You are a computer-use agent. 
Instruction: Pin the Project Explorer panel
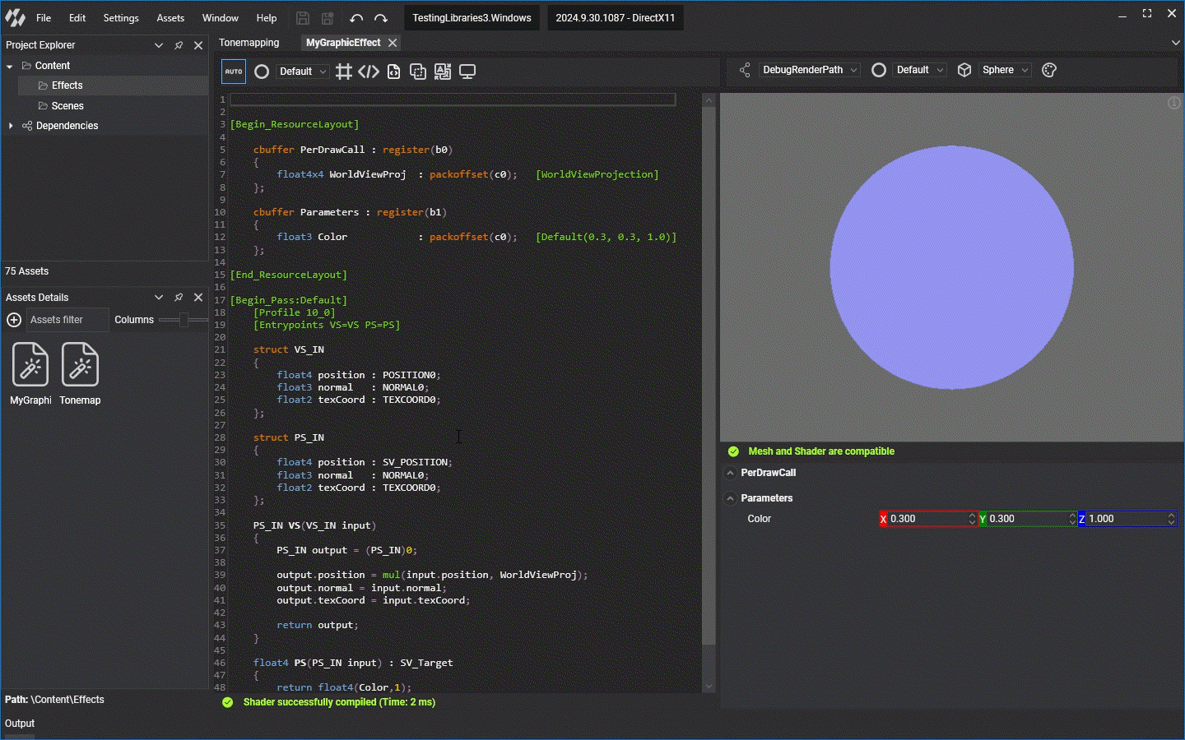pos(179,45)
